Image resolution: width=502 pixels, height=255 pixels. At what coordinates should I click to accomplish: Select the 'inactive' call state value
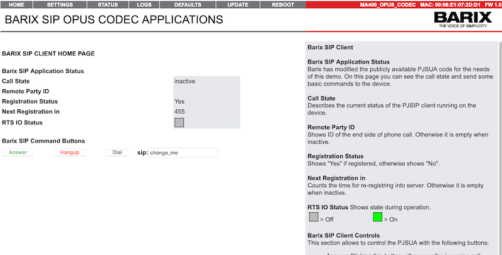tap(184, 82)
